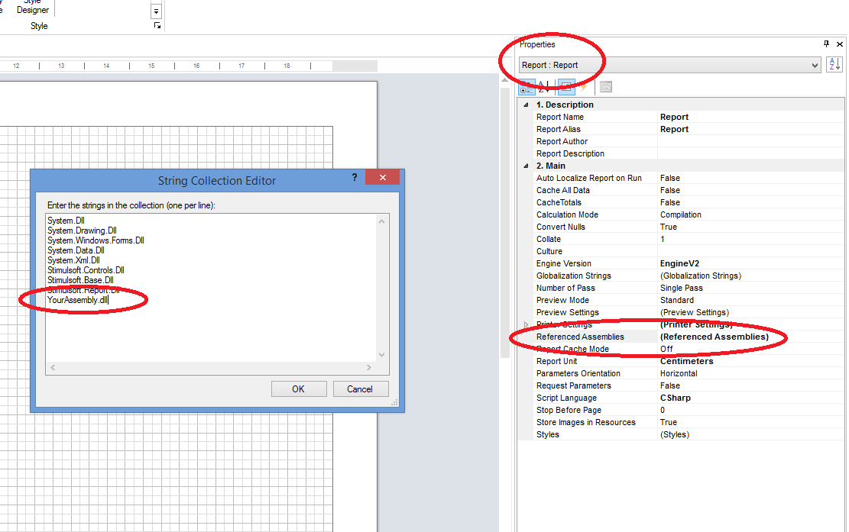Confirm assemblies list with OK

click(x=299, y=389)
